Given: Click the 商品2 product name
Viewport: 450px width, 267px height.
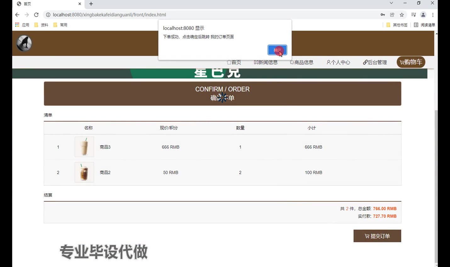Looking at the screenshot, I should coord(105,172).
